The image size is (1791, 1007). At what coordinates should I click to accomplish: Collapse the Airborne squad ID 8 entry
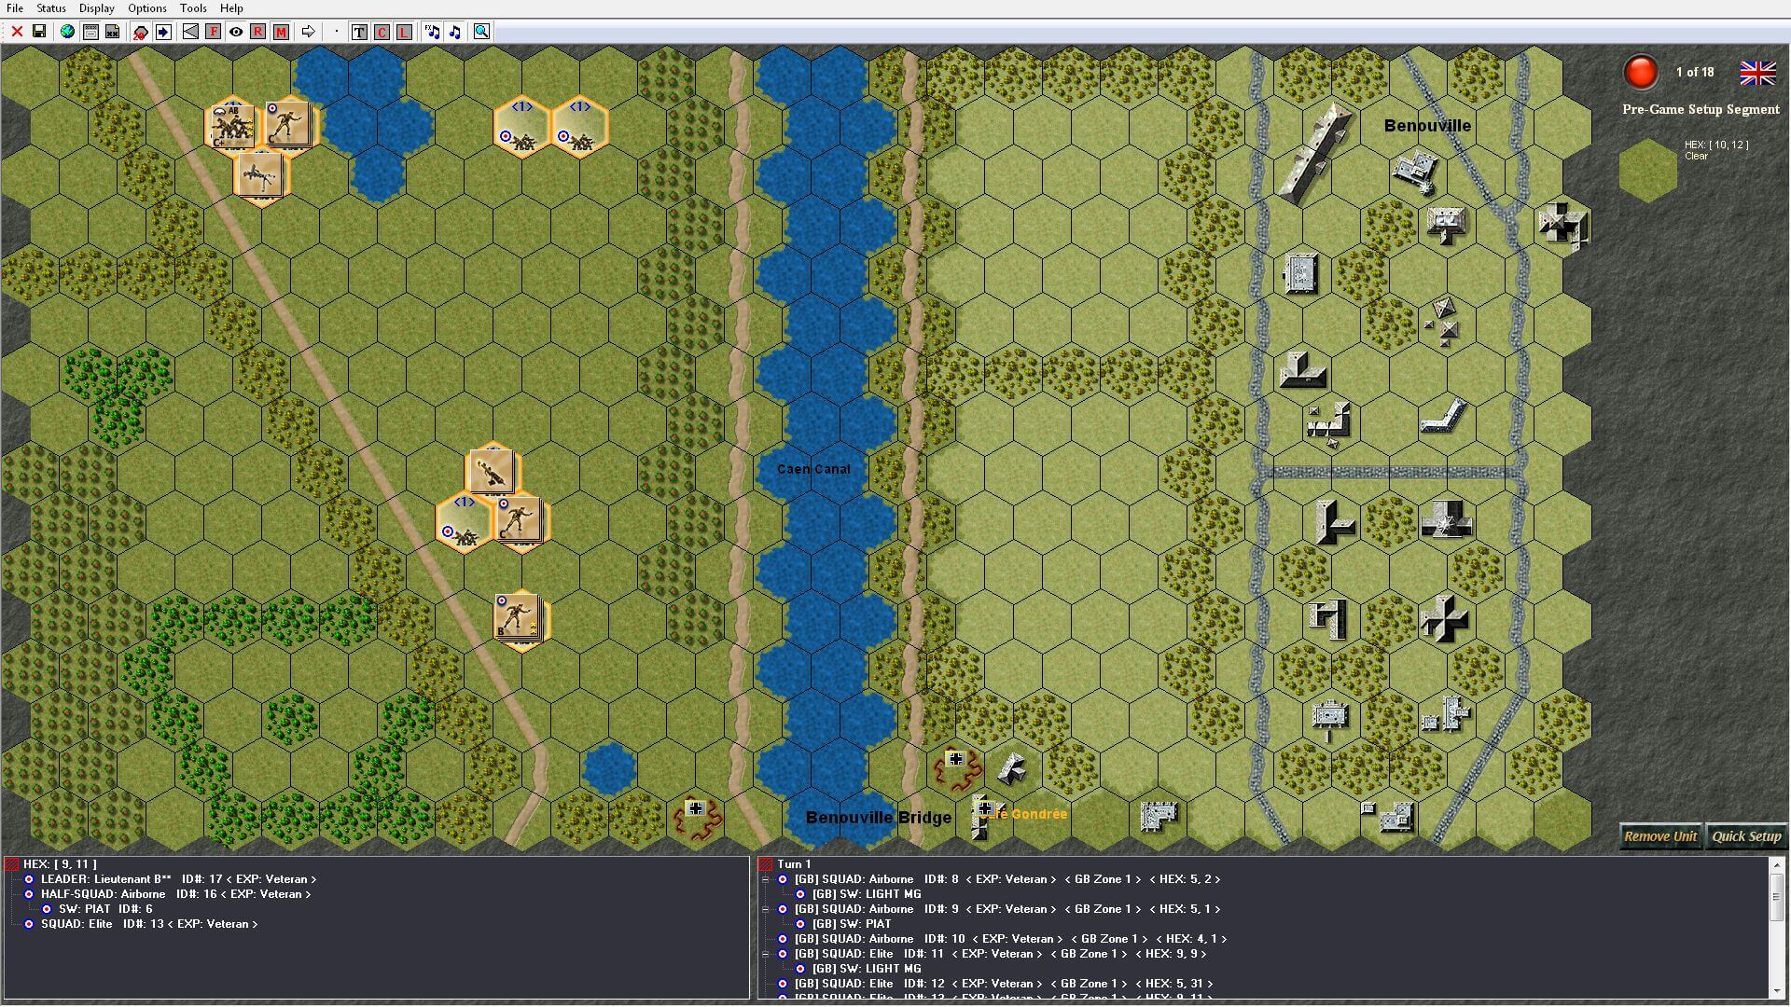click(766, 879)
